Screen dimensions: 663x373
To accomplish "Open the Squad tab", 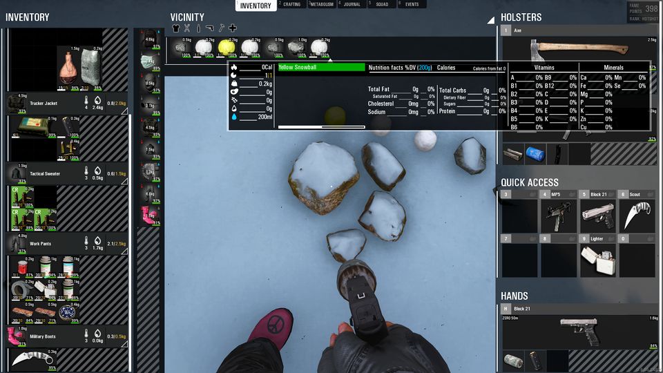I will pyautogui.click(x=382, y=4).
